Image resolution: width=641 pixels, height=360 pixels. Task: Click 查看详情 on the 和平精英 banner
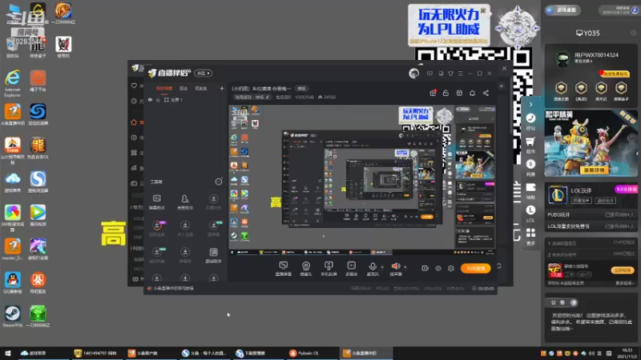[x=594, y=170]
